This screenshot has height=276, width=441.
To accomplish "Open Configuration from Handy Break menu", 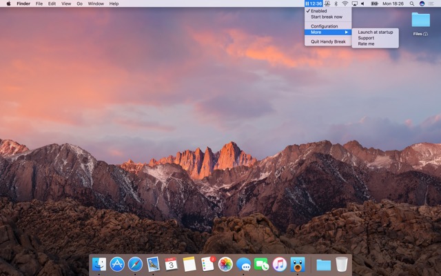I will (x=328, y=26).
